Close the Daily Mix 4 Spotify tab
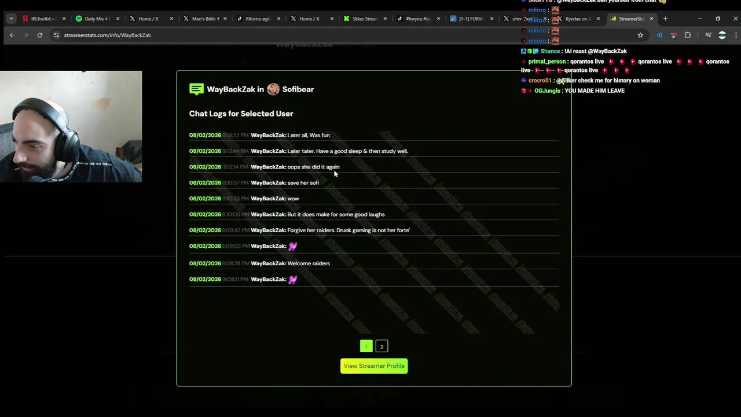Image resolution: width=741 pixels, height=417 pixels. [118, 19]
